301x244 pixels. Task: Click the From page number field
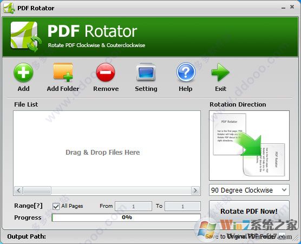133,206
